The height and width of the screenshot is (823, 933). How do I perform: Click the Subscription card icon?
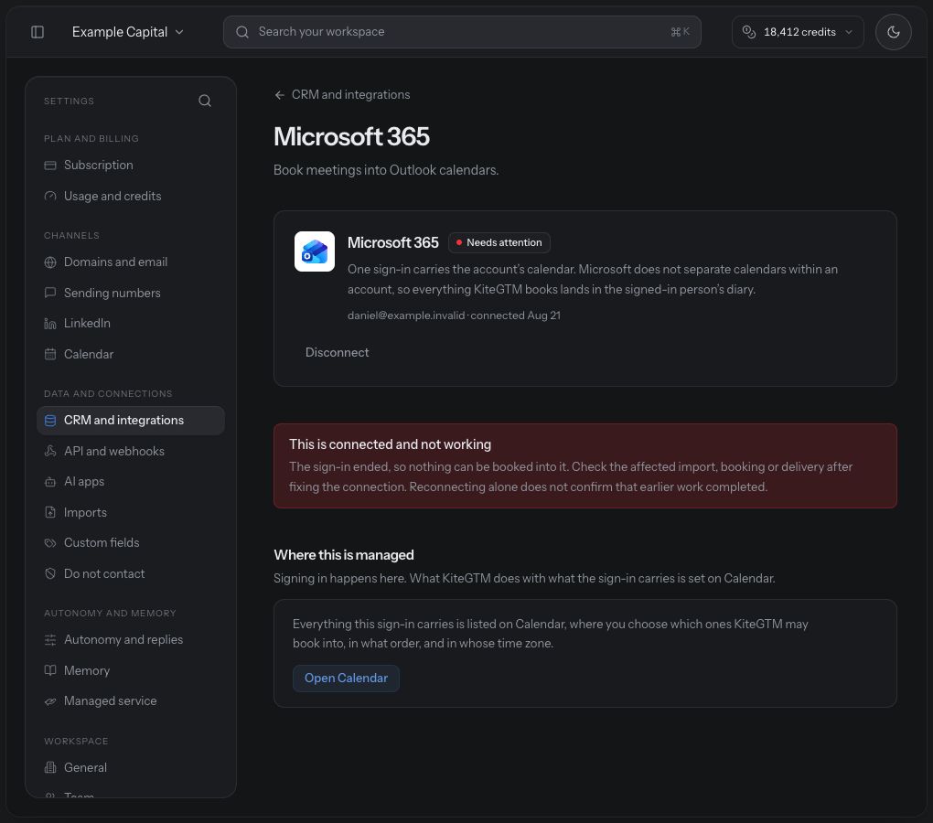point(50,166)
